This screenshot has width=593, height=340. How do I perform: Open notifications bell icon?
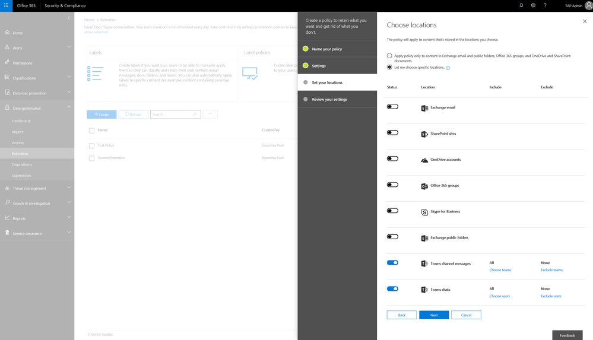[521, 5]
